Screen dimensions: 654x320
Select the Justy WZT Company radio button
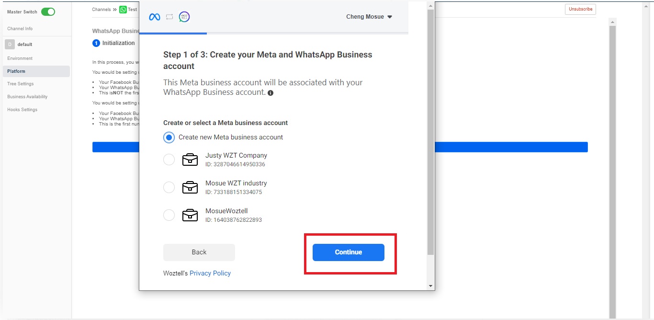pyautogui.click(x=169, y=160)
